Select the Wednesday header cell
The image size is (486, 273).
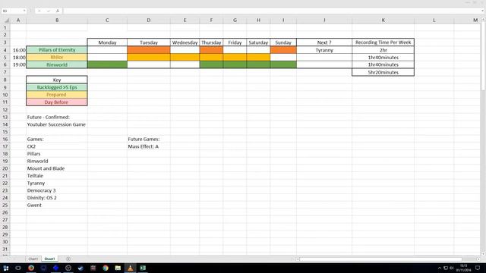tap(185, 42)
